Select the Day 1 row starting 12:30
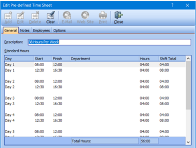This screenshot has height=148, width=196. coord(95,70)
